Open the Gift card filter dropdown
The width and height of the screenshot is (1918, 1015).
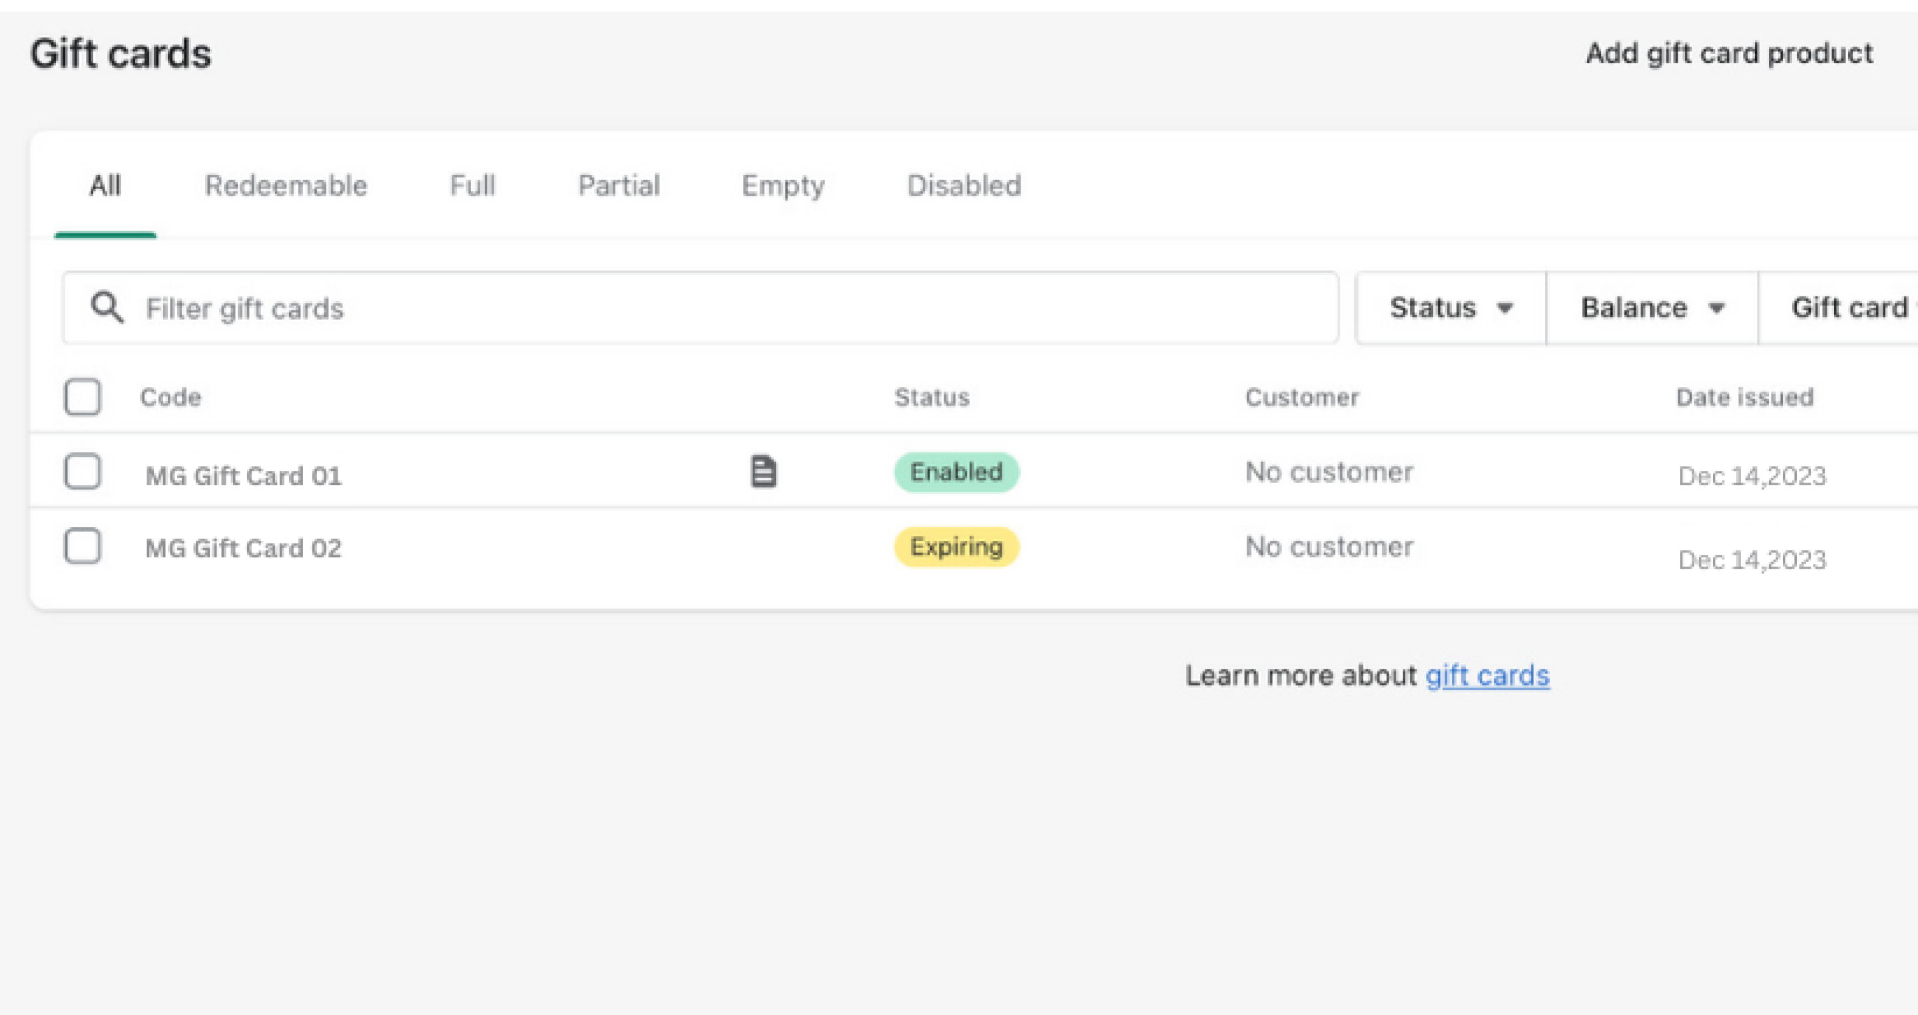pos(1838,308)
